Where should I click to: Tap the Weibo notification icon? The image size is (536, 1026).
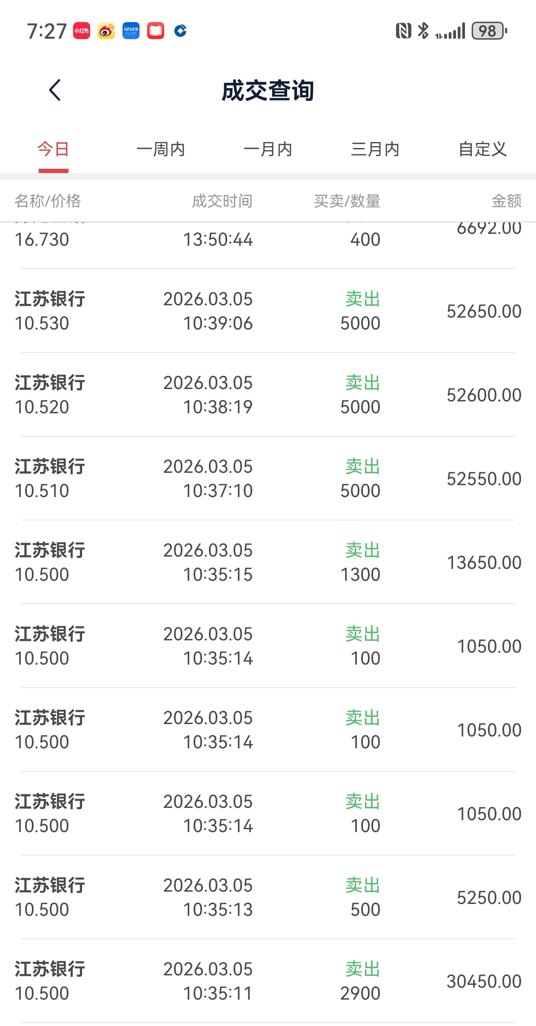(106, 31)
